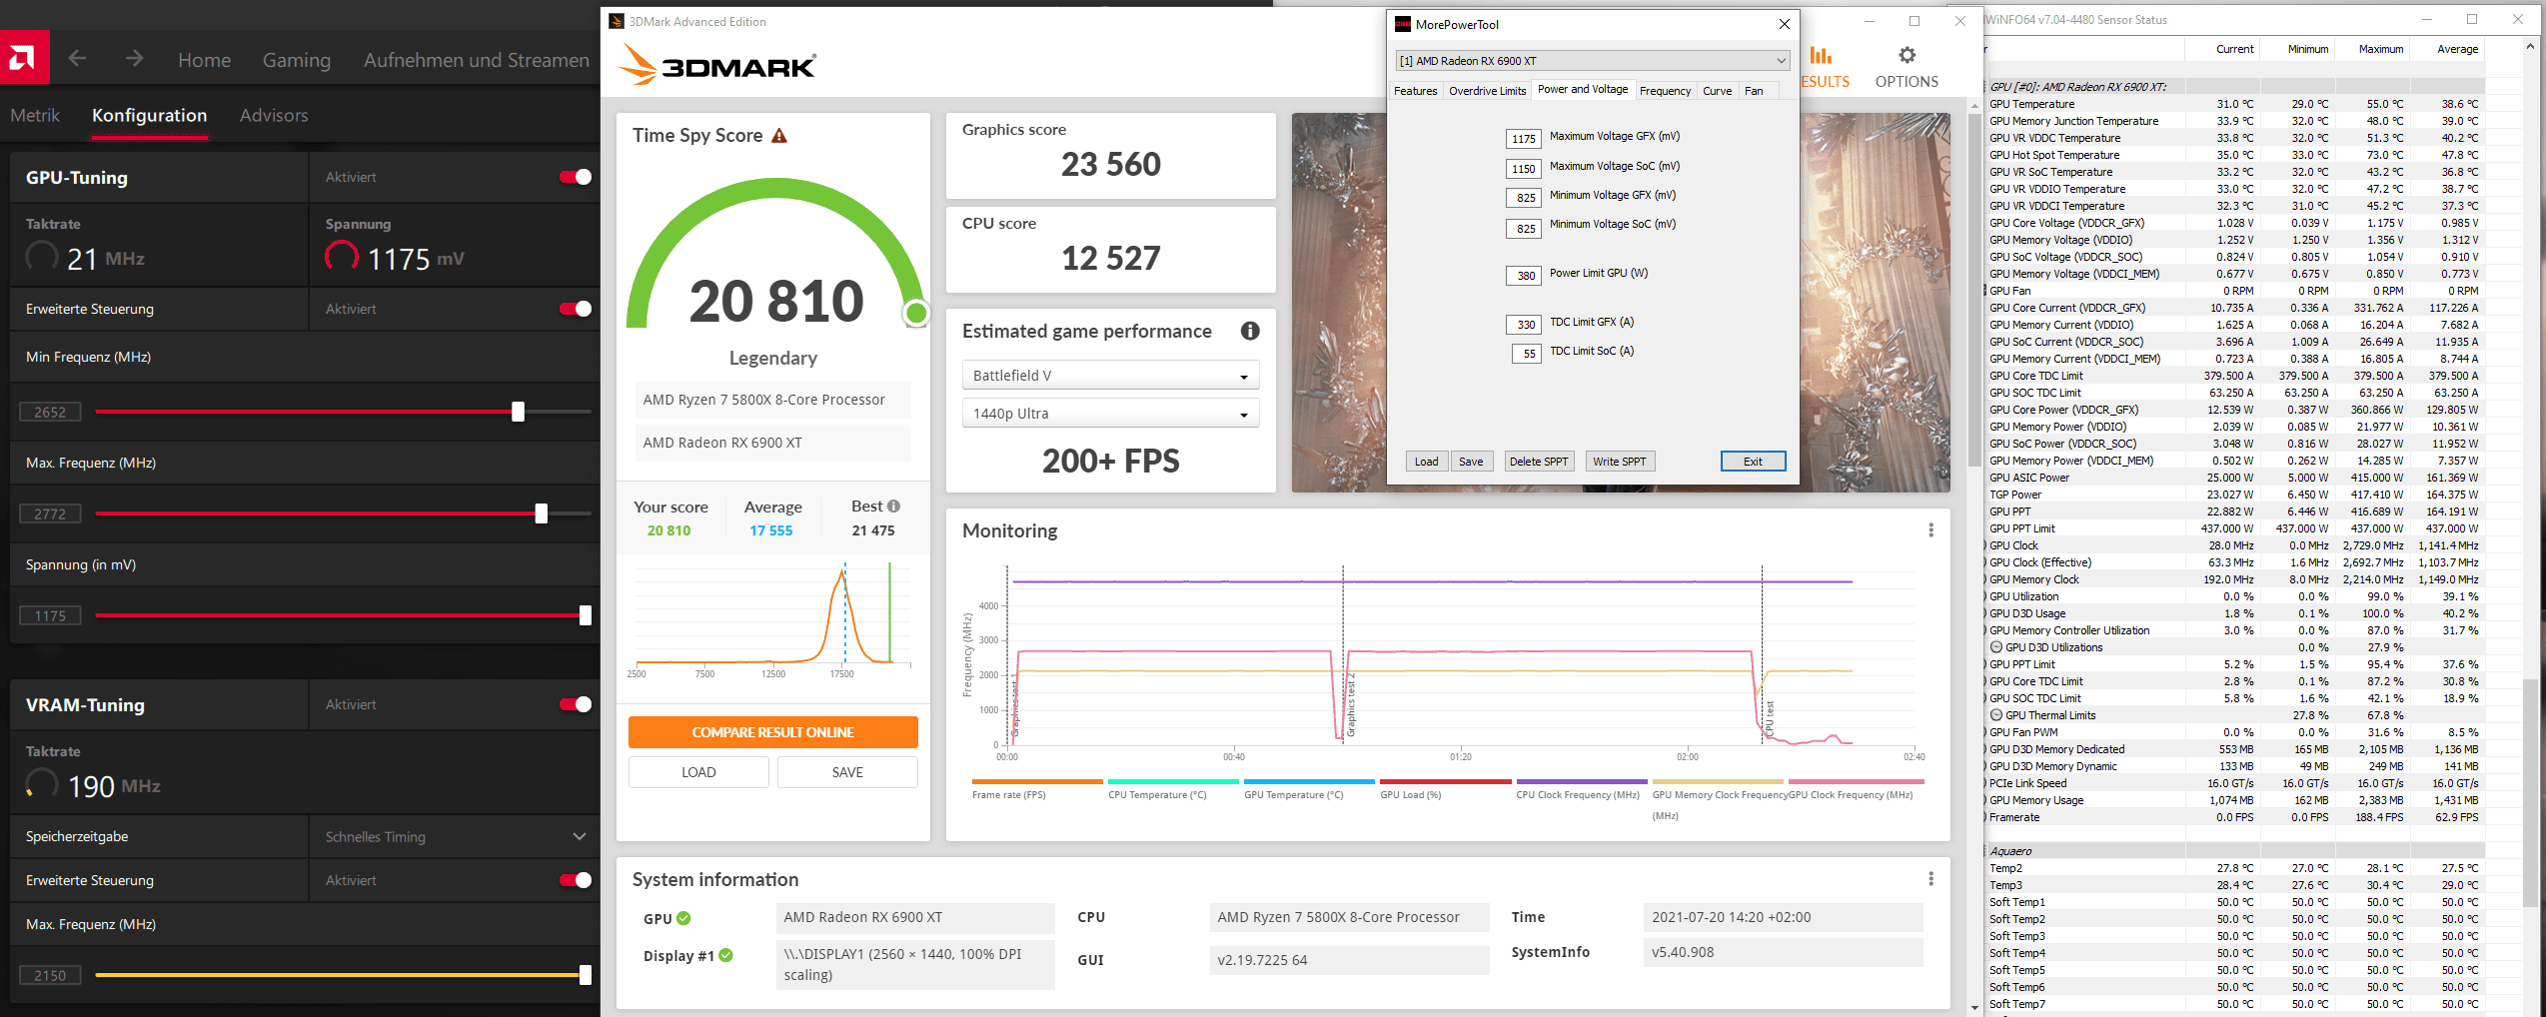The image size is (2546, 1017).
Task: Click the GPU PPT Limit 437.000 W row
Action: point(2233,528)
